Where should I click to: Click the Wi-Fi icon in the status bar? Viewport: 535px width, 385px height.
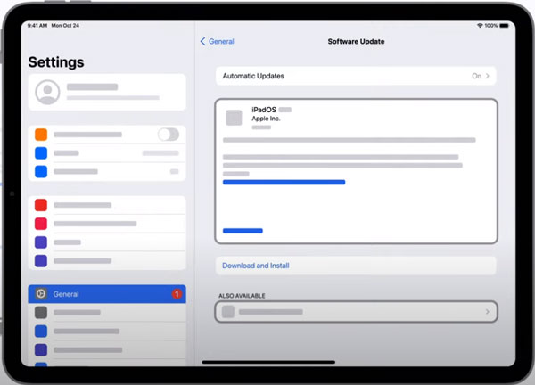(480, 26)
